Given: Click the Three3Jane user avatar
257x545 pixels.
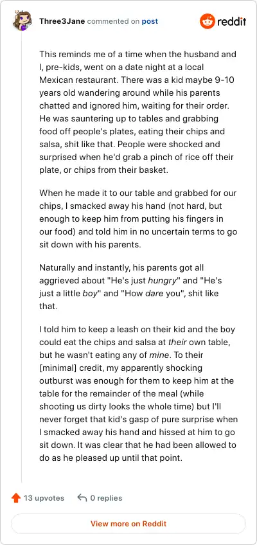Looking at the screenshot, I should tap(22, 21).
